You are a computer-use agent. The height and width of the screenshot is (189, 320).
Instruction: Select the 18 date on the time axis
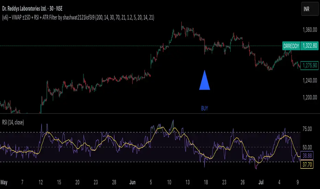click(x=206, y=182)
